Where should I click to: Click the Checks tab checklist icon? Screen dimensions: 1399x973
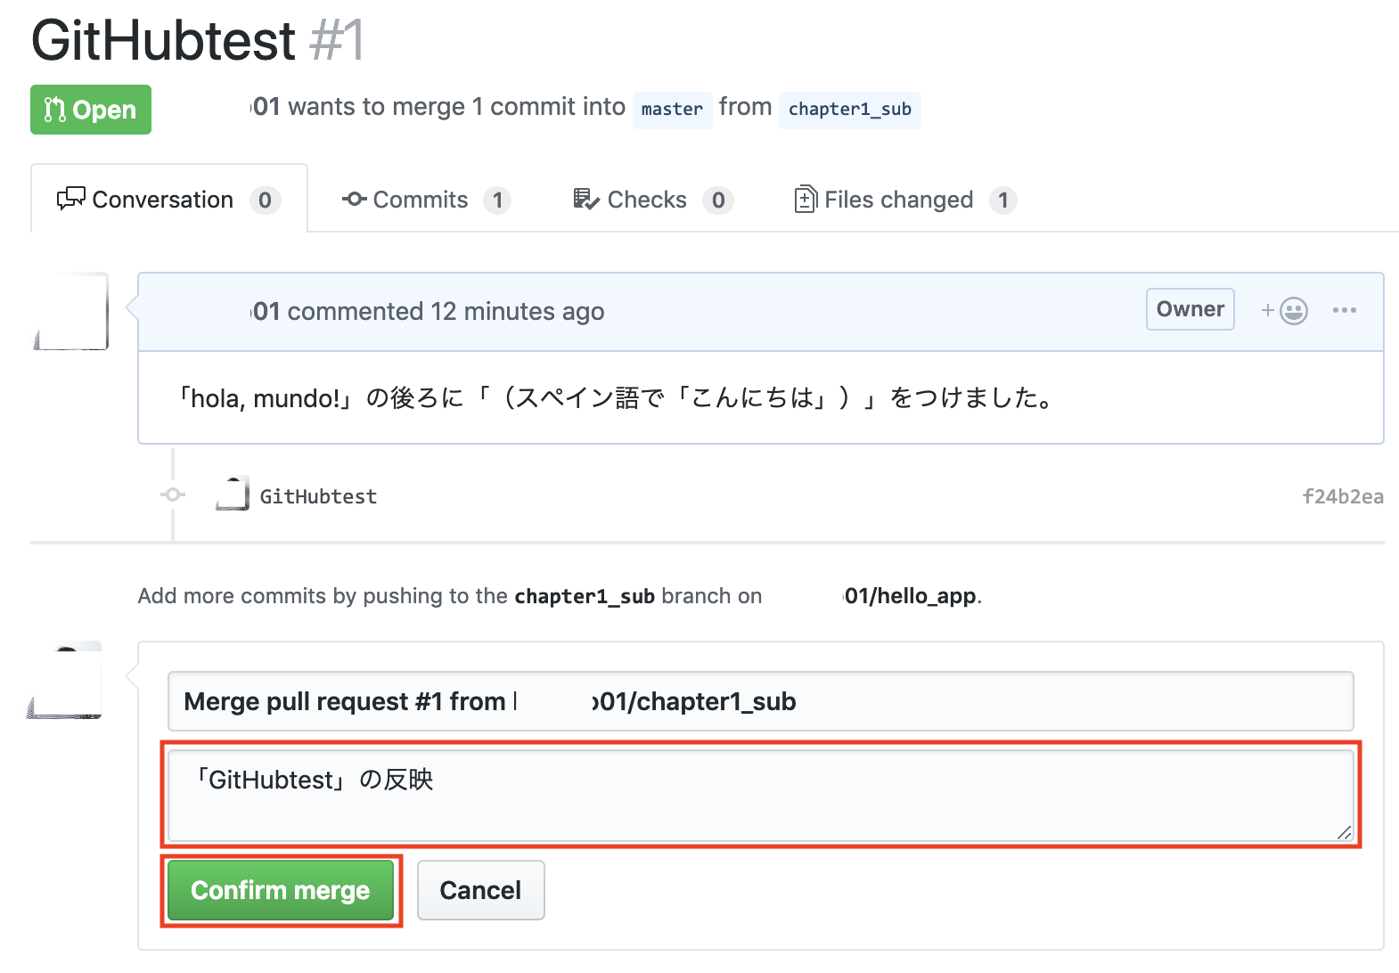(x=585, y=199)
